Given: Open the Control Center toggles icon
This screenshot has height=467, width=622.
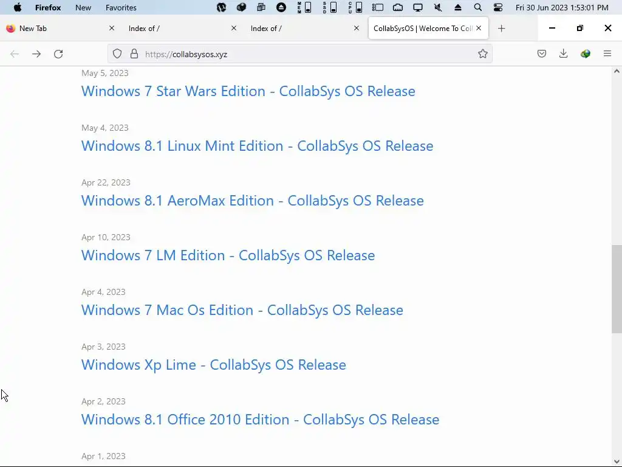Looking at the screenshot, I should [498, 7].
